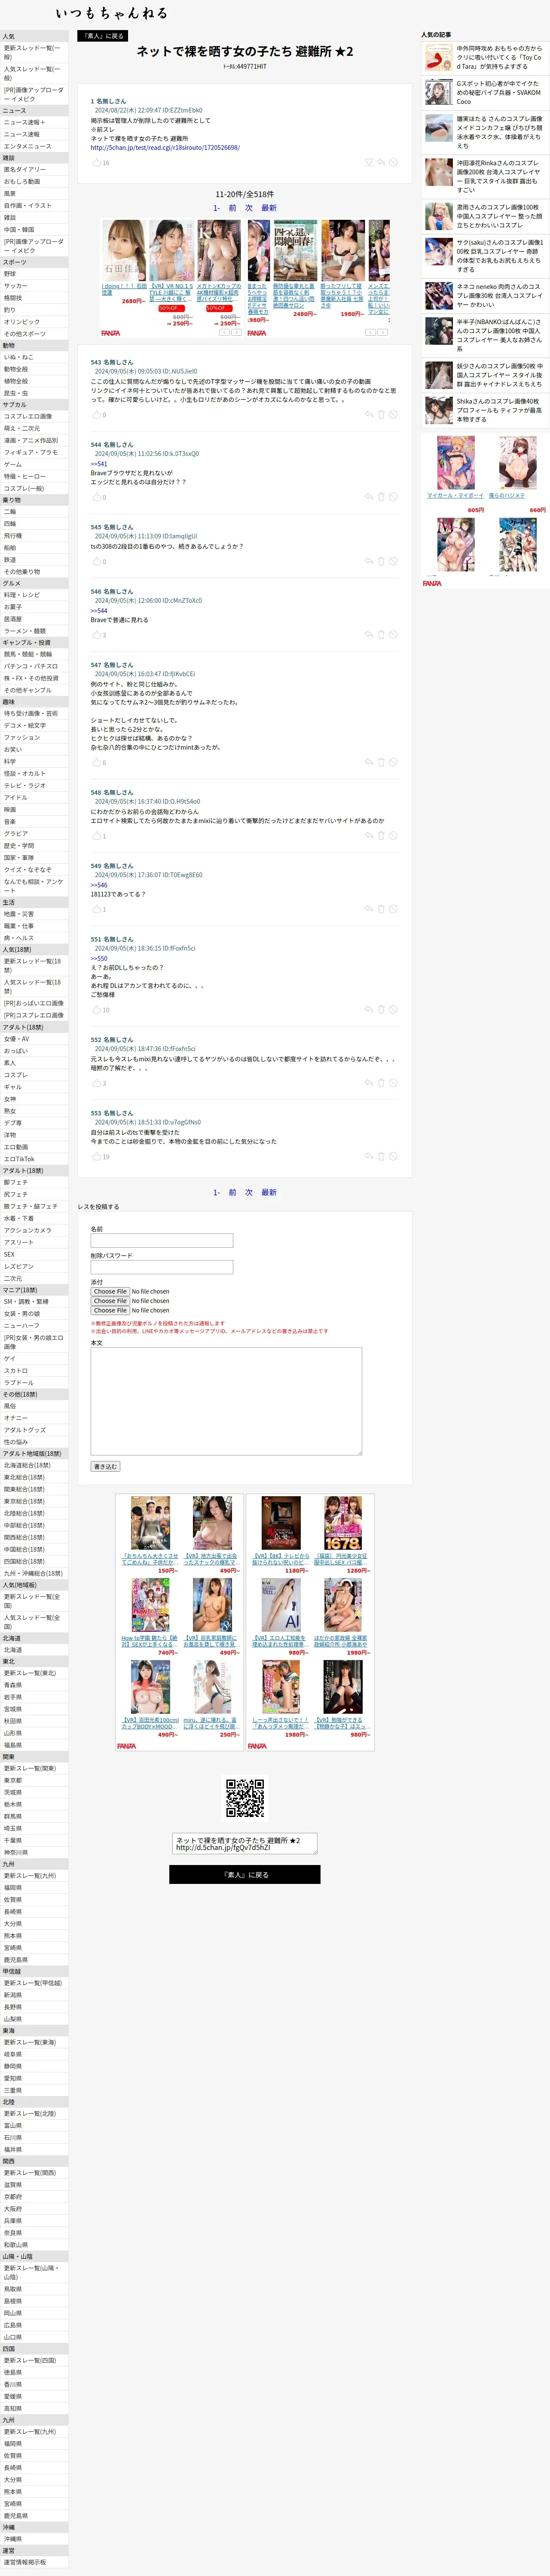Click the third Choose File button
This screenshot has height=2576, width=550.
point(110,1310)
